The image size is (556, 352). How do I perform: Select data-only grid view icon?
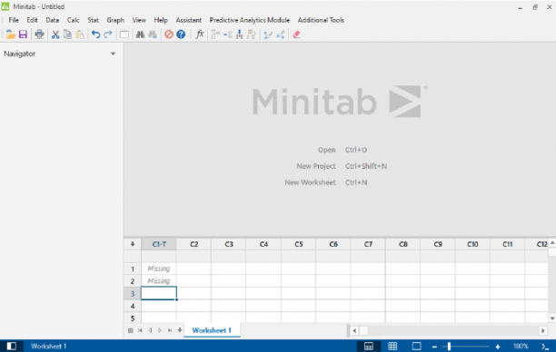click(392, 346)
